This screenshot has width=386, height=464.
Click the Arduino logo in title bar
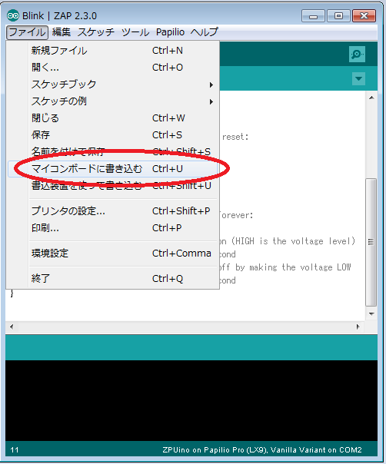13,15
